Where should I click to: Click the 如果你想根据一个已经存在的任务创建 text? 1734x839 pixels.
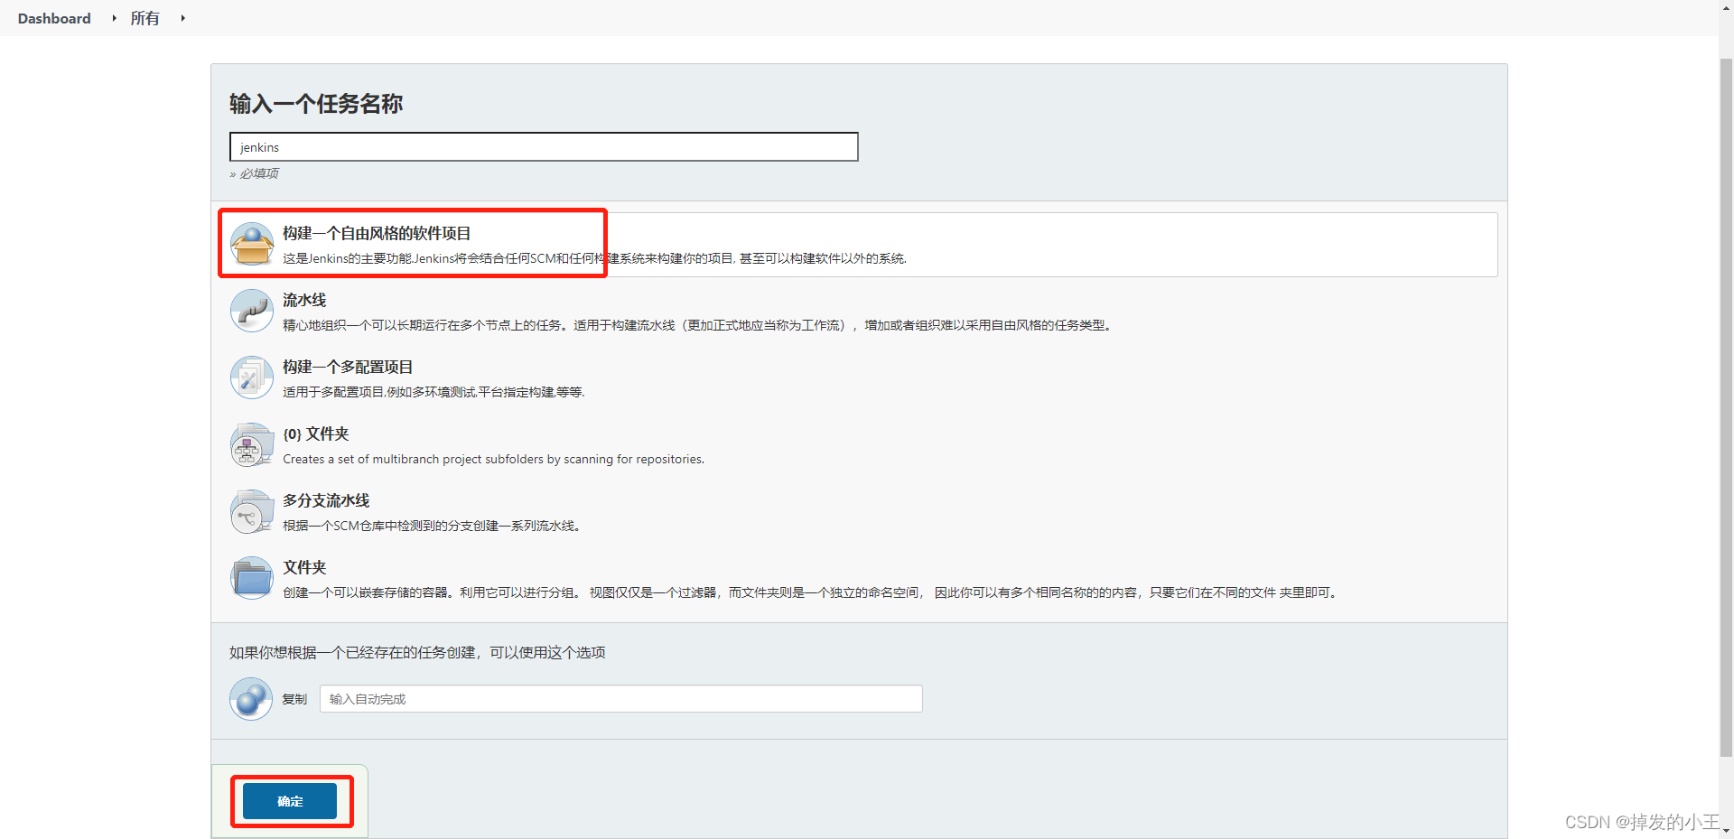pos(417,652)
